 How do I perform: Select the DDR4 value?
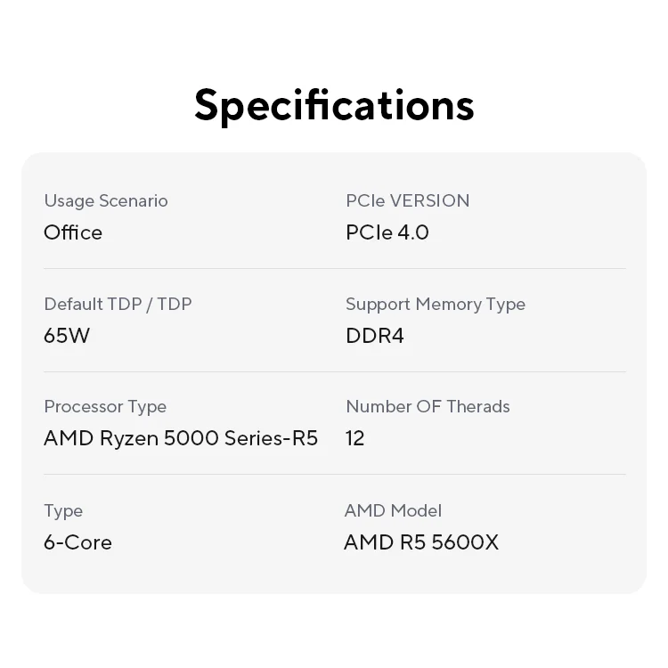pyautogui.click(x=374, y=336)
